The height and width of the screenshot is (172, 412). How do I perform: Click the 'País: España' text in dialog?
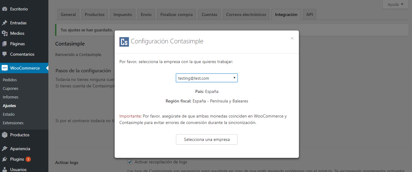207,91
